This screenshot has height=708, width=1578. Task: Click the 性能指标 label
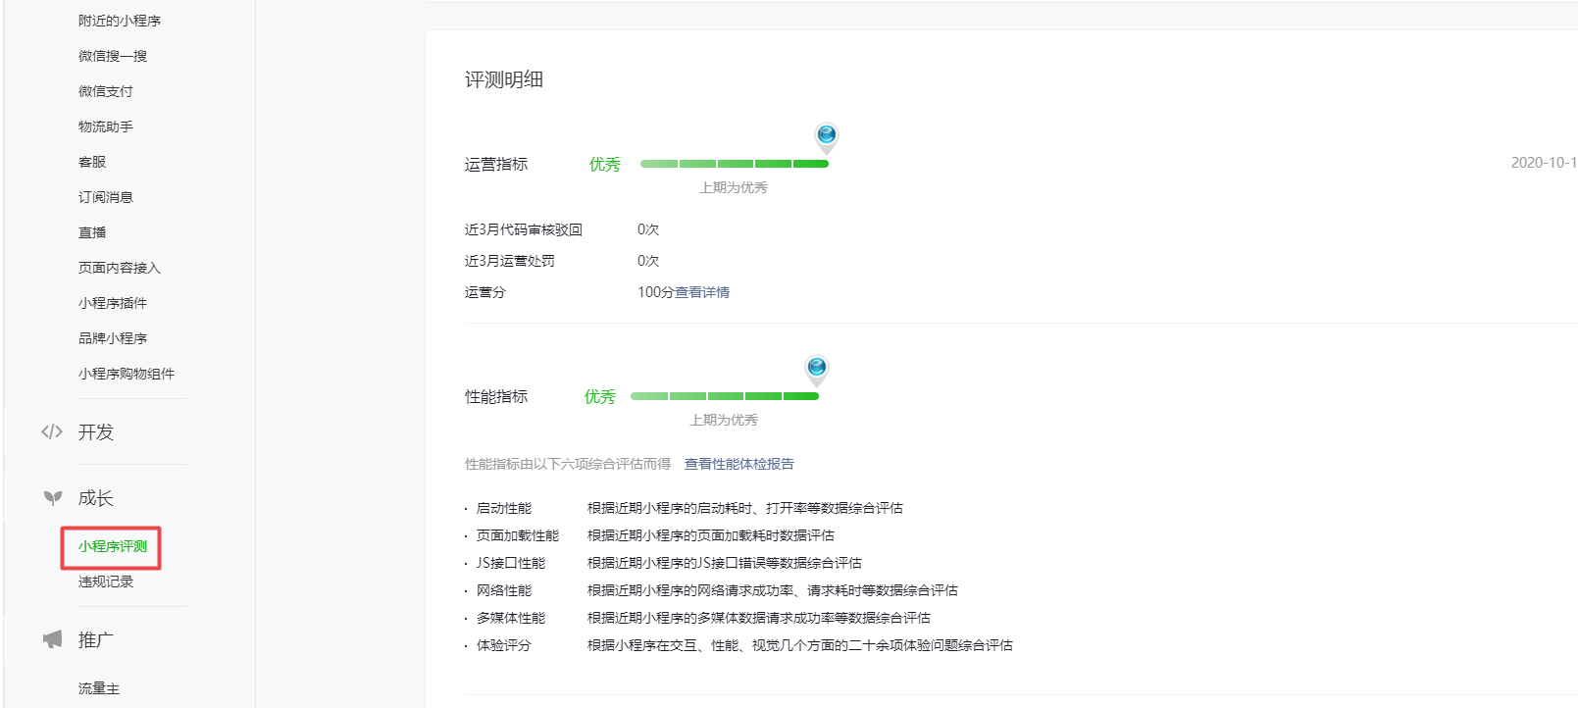coord(496,396)
